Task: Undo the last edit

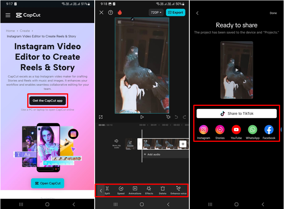Action: click(176, 117)
